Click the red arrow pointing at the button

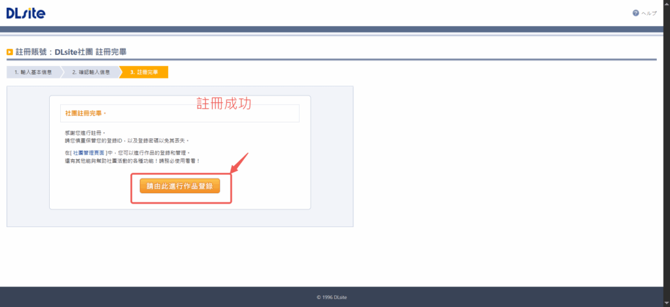[239, 164]
